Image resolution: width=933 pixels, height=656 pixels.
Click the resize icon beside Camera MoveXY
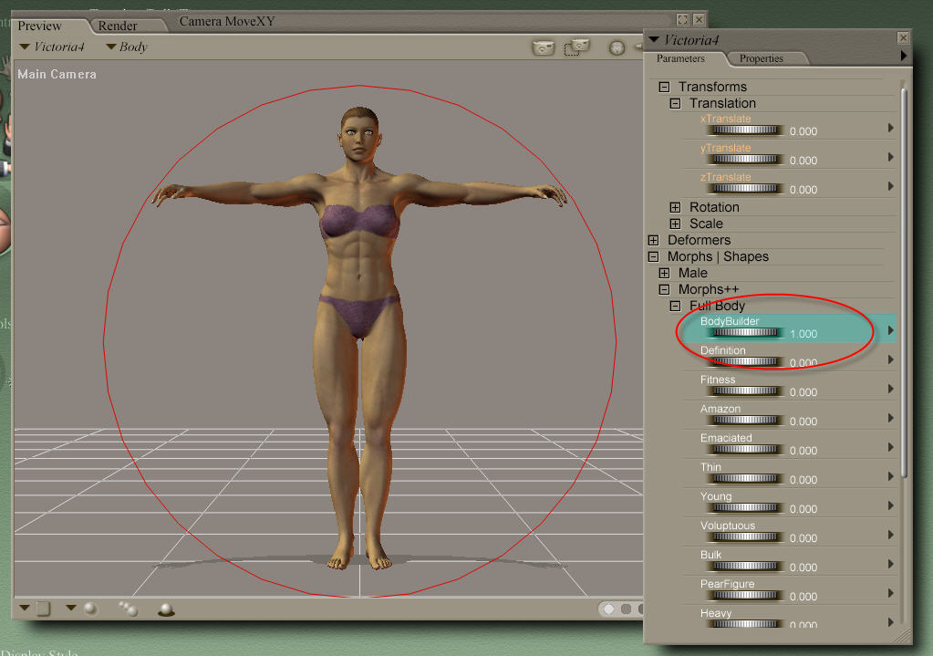tap(682, 19)
